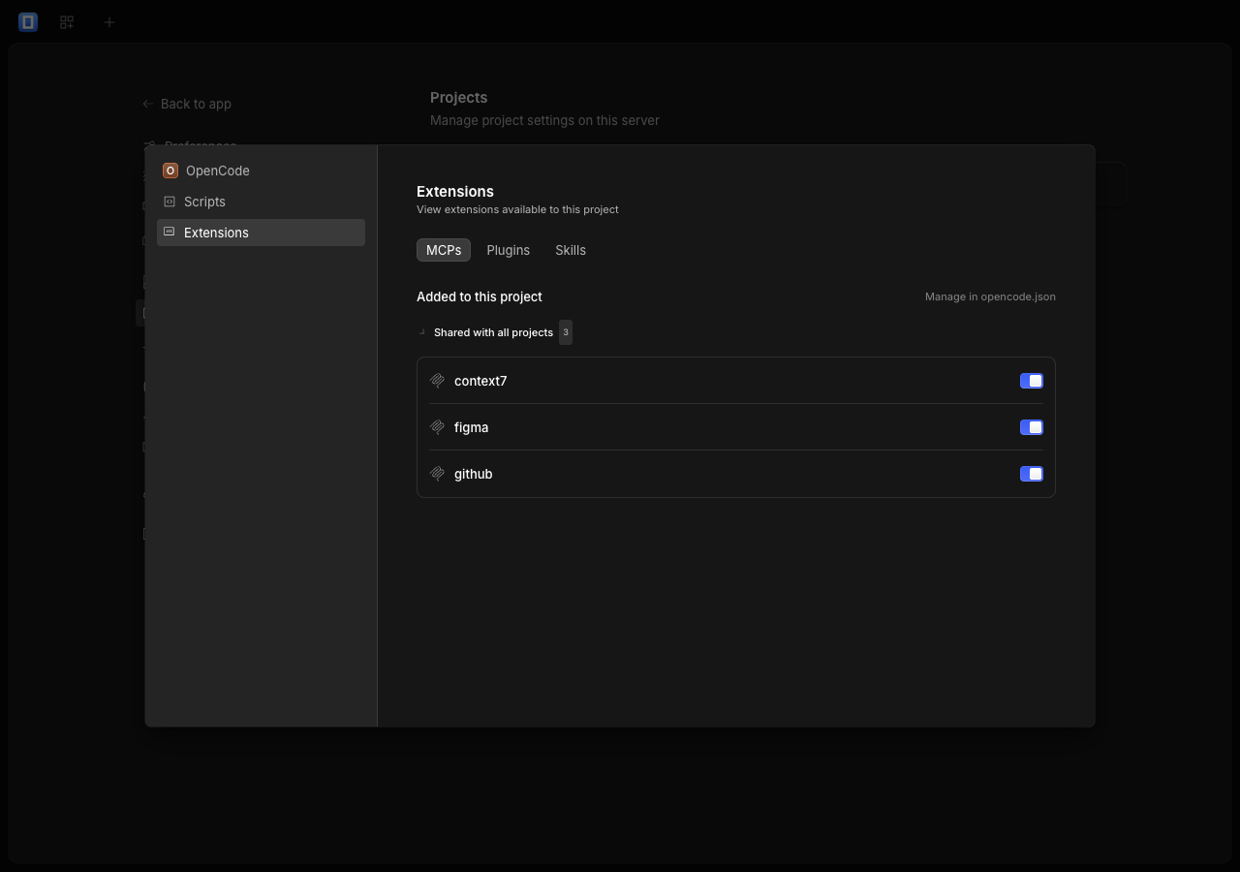Toggle the github MCP switch

click(1032, 474)
